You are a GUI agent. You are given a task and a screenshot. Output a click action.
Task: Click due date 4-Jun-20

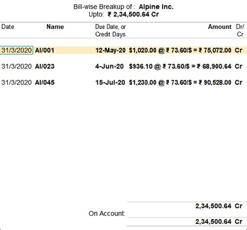point(109,67)
